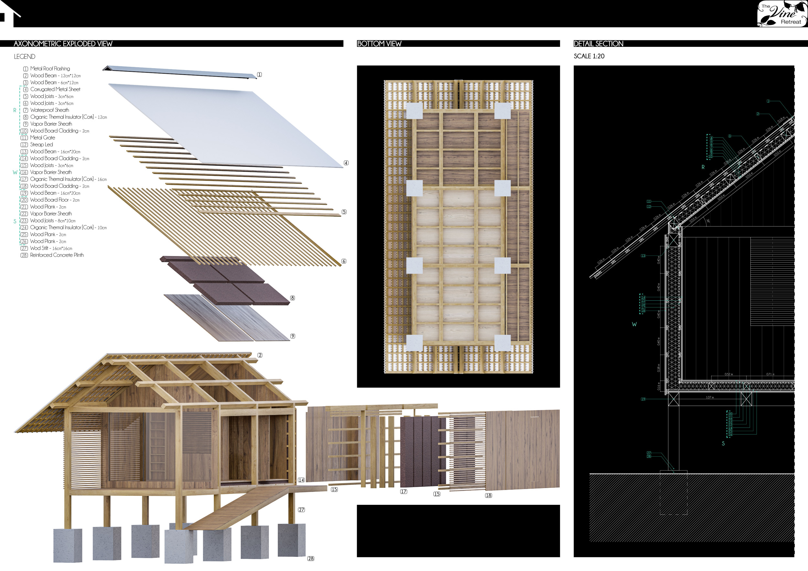Click the LEGEND heading
This screenshot has height=571, width=808.
coord(25,57)
